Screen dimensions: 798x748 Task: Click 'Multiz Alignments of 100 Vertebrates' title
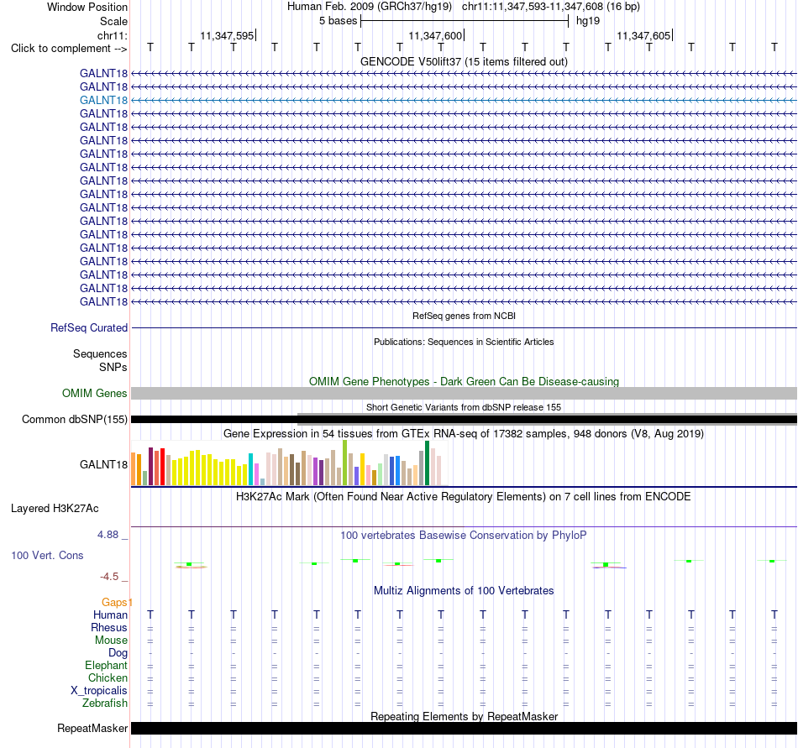464,590
